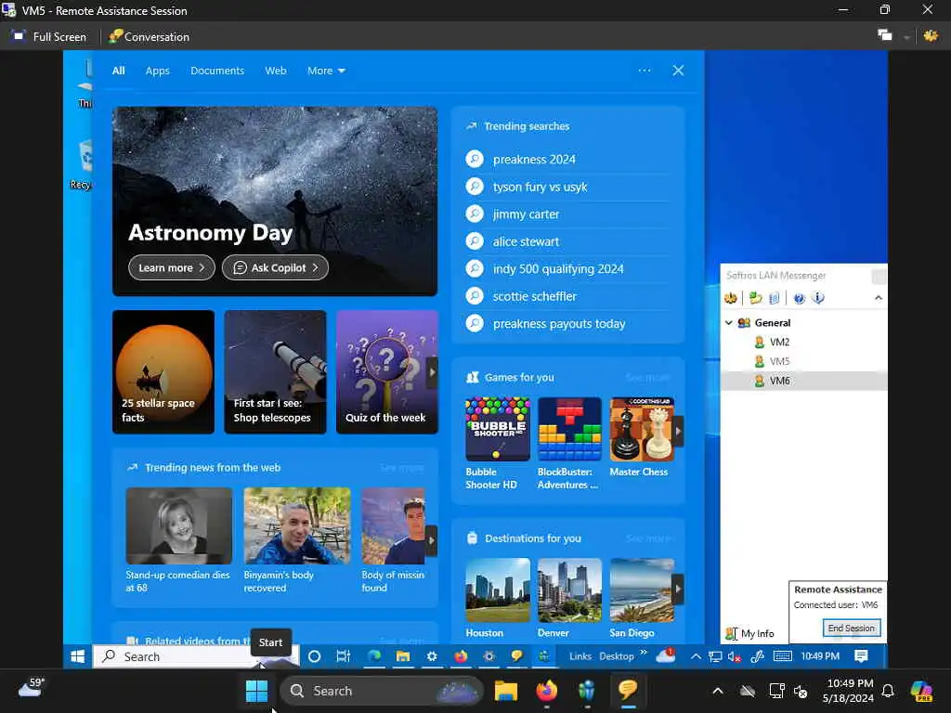Click the muted volume icon in remote tray

tap(735, 656)
